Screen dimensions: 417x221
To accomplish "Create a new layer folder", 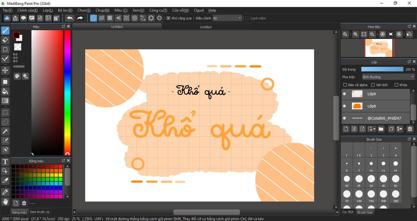I will [x=381, y=129].
